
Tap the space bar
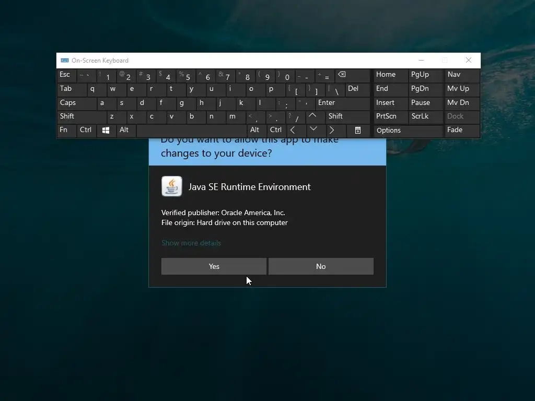coord(191,130)
